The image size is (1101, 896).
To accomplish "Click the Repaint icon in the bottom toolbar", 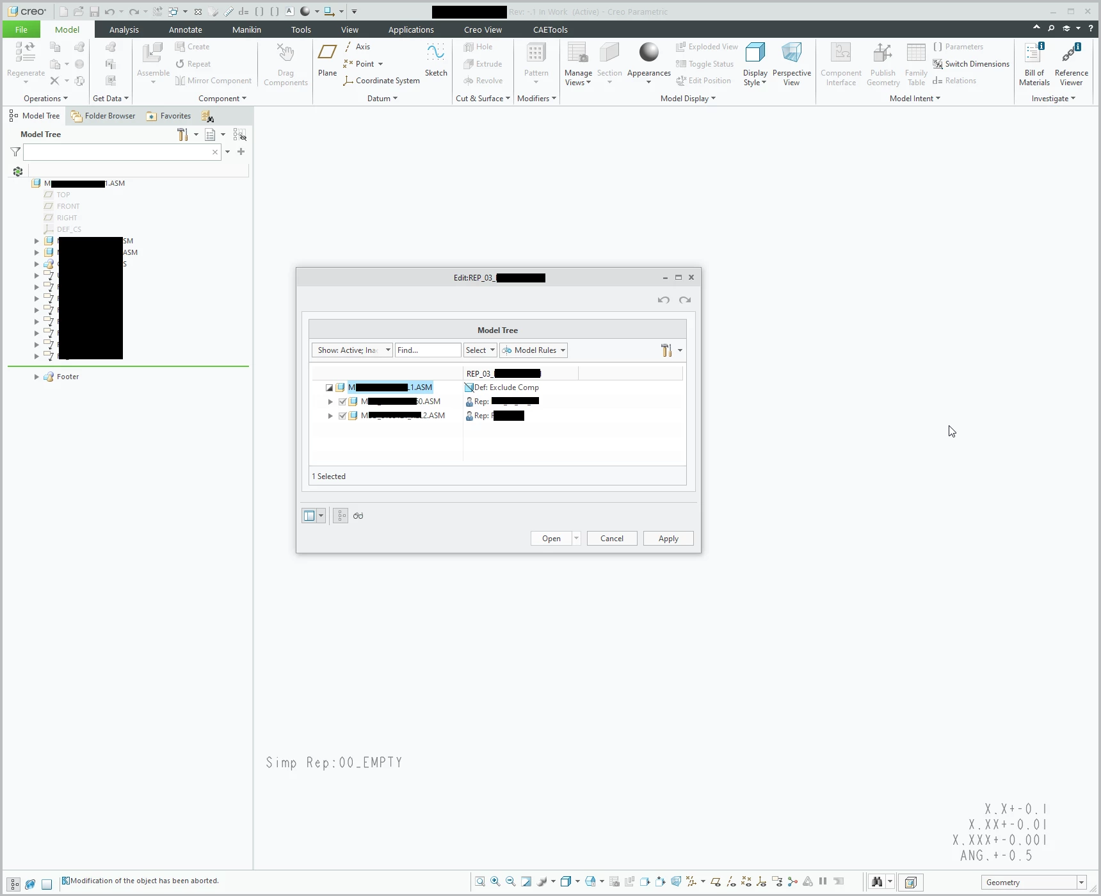I will (526, 882).
